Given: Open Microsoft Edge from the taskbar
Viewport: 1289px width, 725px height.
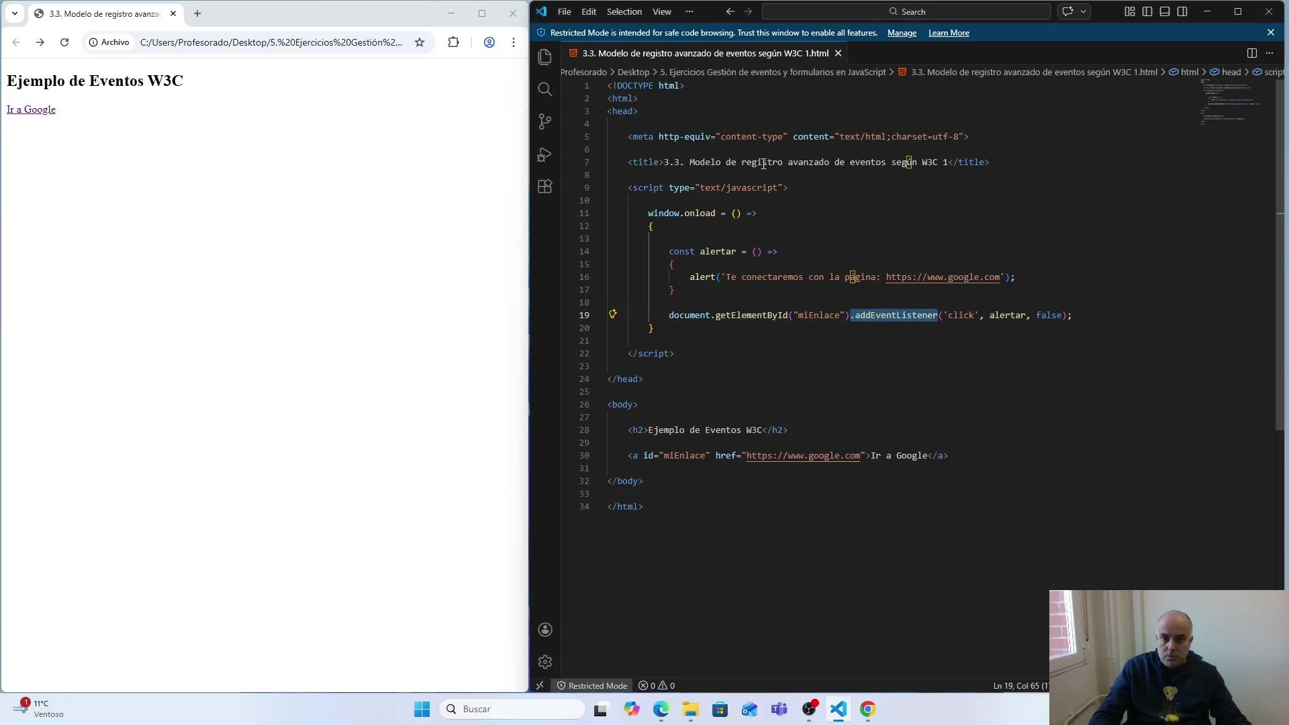Looking at the screenshot, I should tap(661, 709).
